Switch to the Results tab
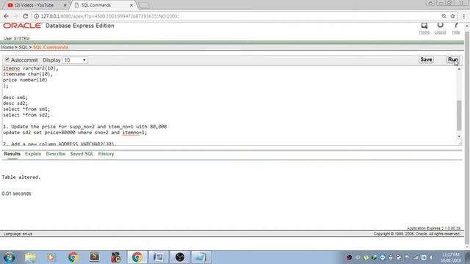 click(x=12, y=154)
